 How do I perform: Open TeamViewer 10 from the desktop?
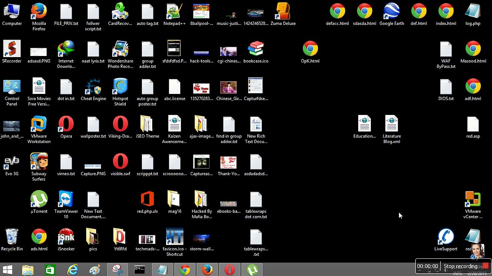(x=66, y=200)
